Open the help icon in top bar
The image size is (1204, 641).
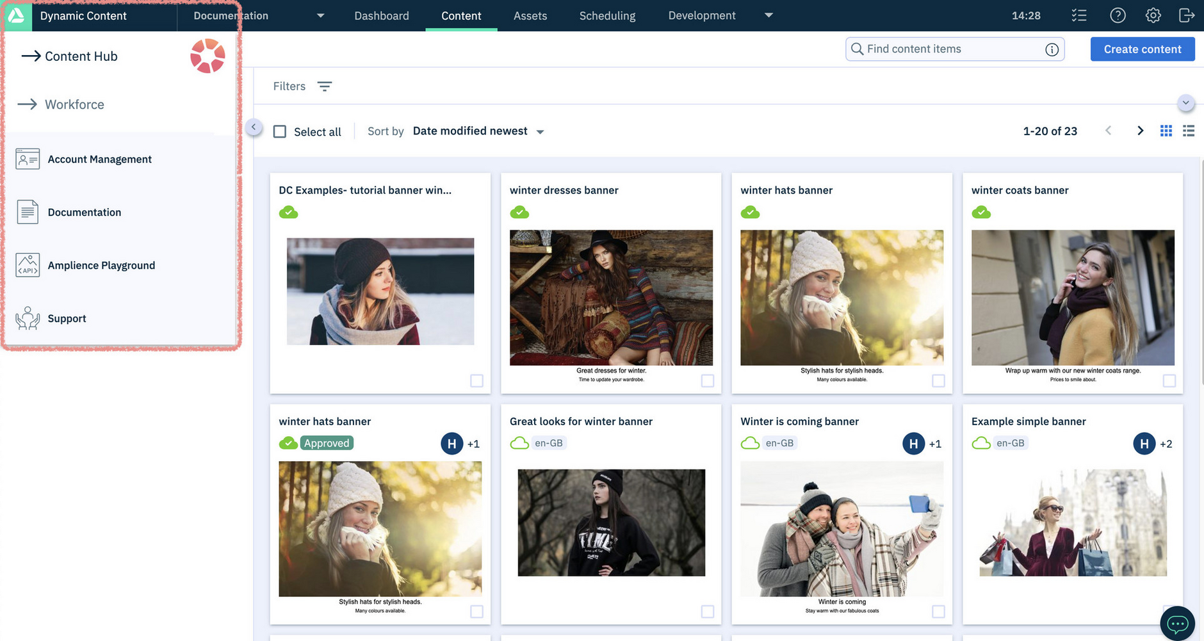click(1118, 15)
